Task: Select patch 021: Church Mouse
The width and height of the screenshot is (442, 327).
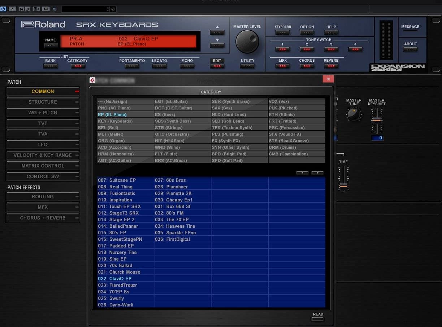Action: tap(126, 272)
